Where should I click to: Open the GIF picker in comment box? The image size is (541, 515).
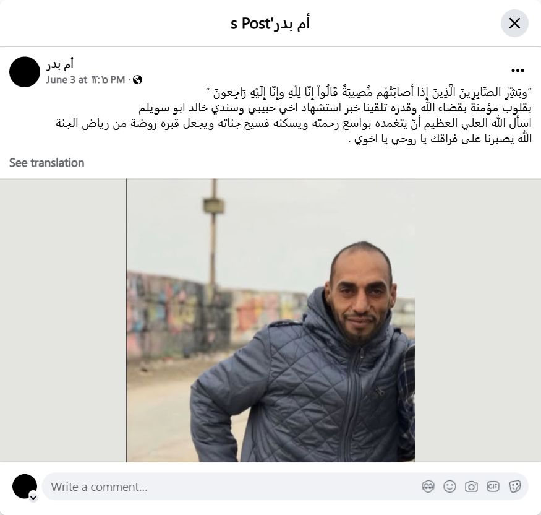(x=493, y=487)
